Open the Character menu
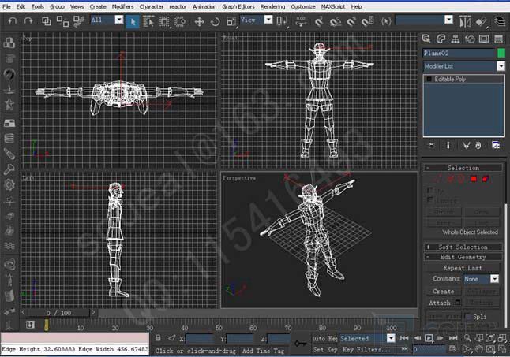The height and width of the screenshot is (357, 510). coord(152,6)
